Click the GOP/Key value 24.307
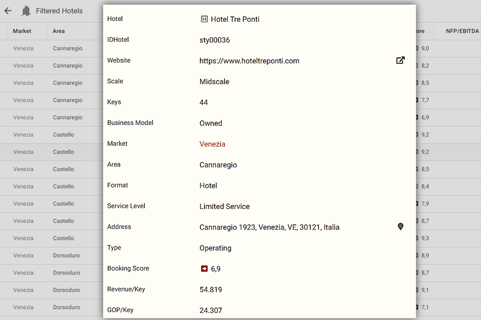This screenshot has width=481, height=320. tap(211, 310)
